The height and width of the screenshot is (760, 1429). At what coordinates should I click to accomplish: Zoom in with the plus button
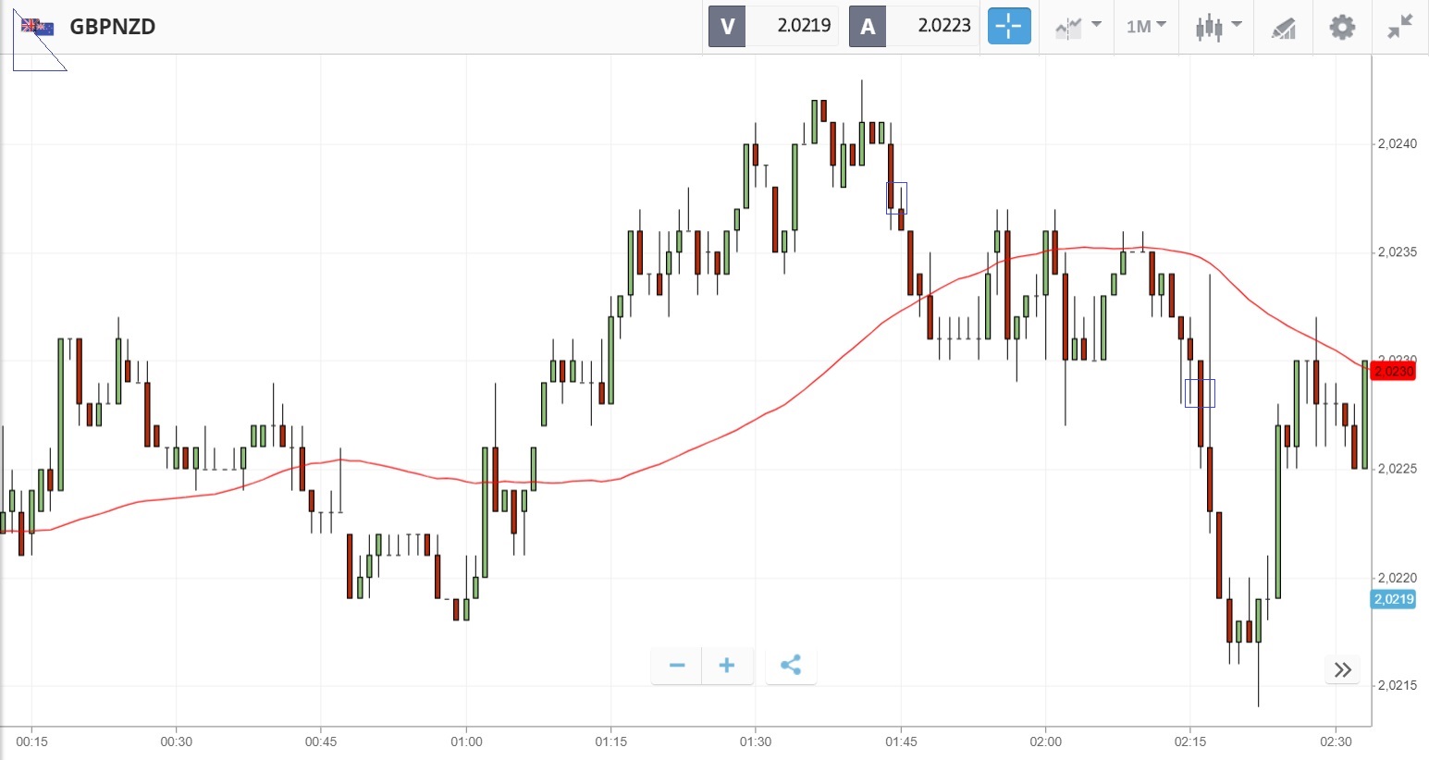(727, 666)
